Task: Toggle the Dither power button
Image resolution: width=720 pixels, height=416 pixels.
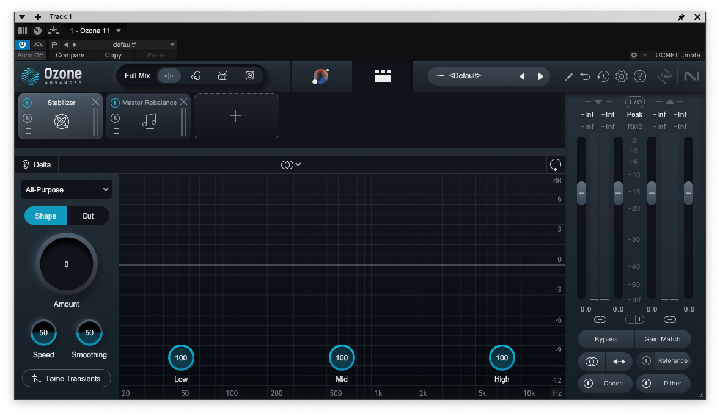Action: coord(646,384)
